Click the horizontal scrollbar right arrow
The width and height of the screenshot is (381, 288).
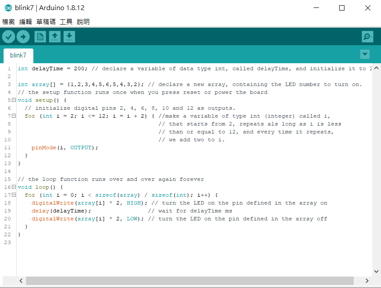pos(367,281)
